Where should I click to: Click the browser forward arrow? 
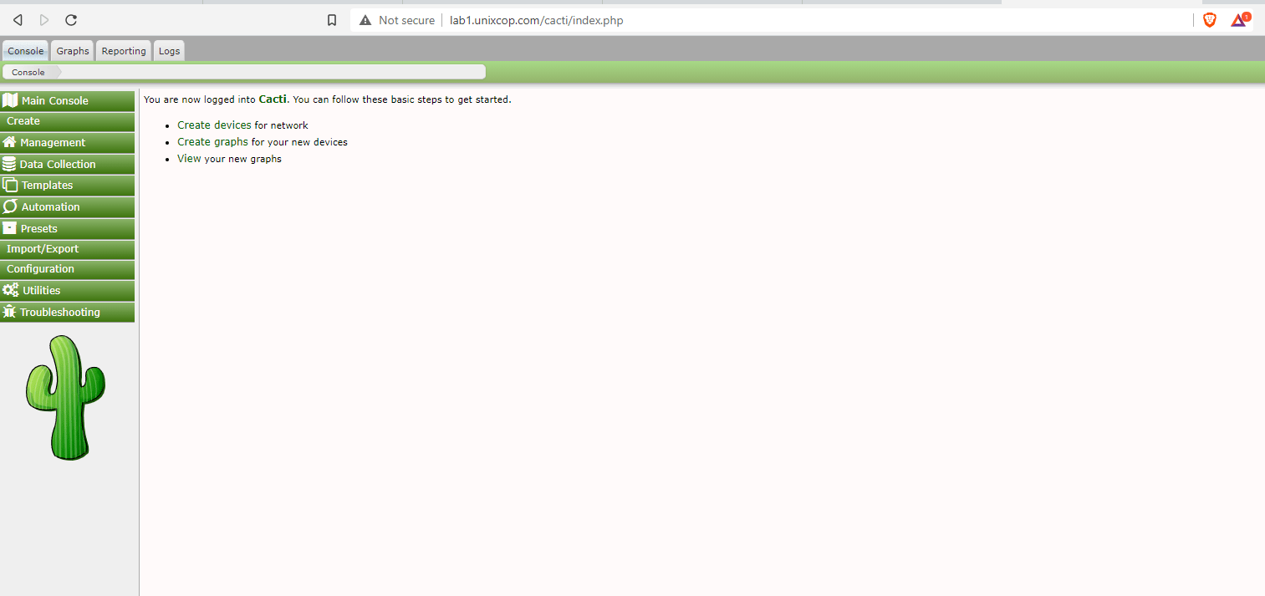tap(44, 20)
